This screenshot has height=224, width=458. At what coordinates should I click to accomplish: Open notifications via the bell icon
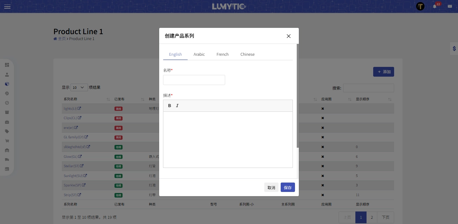[x=435, y=6]
